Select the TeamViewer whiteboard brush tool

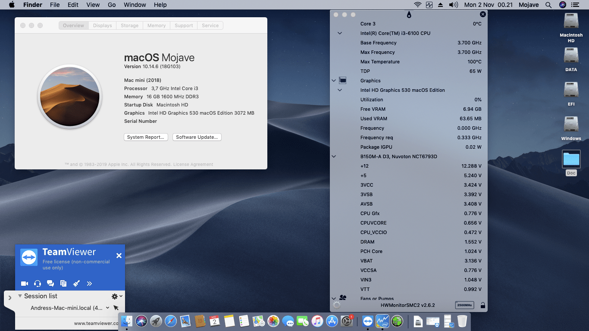(x=76, y=283)
